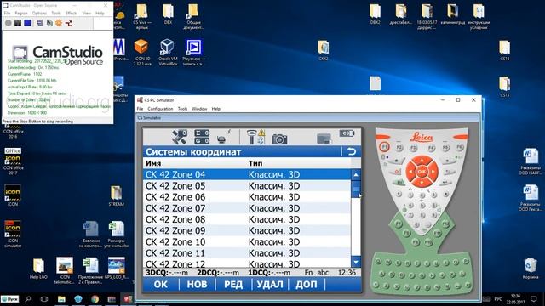Open the STREAM folder on desktop

coord(116,196)
